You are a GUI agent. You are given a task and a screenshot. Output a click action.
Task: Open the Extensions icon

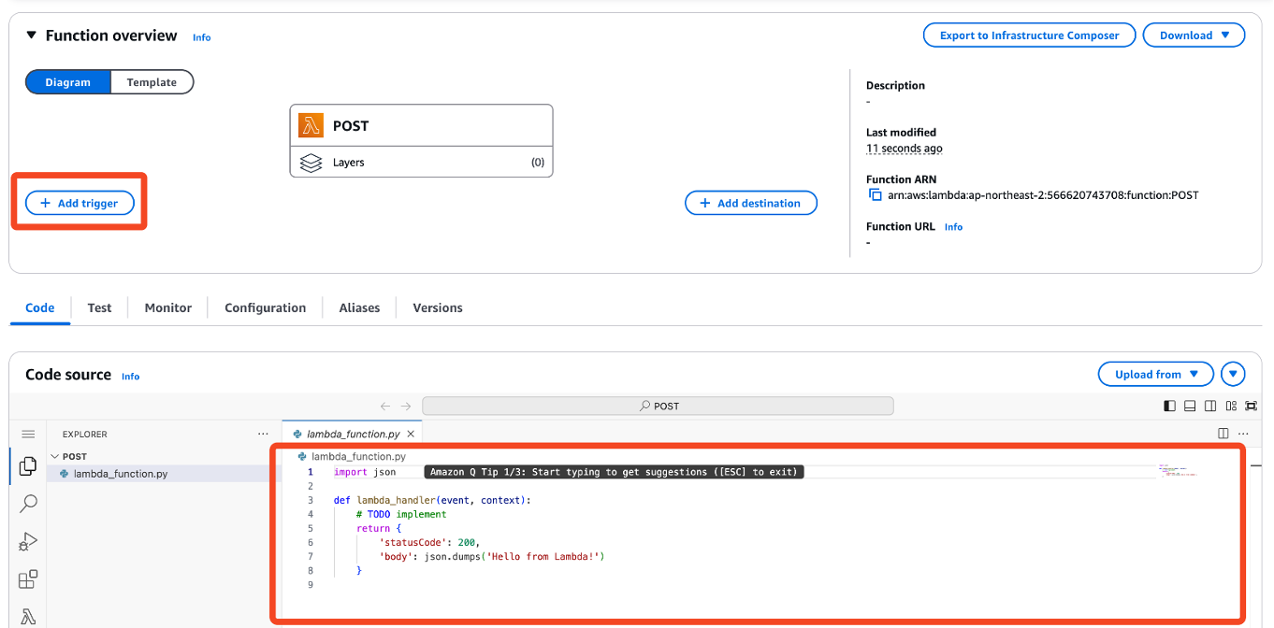pyautogui.click(x=28, y=579)
